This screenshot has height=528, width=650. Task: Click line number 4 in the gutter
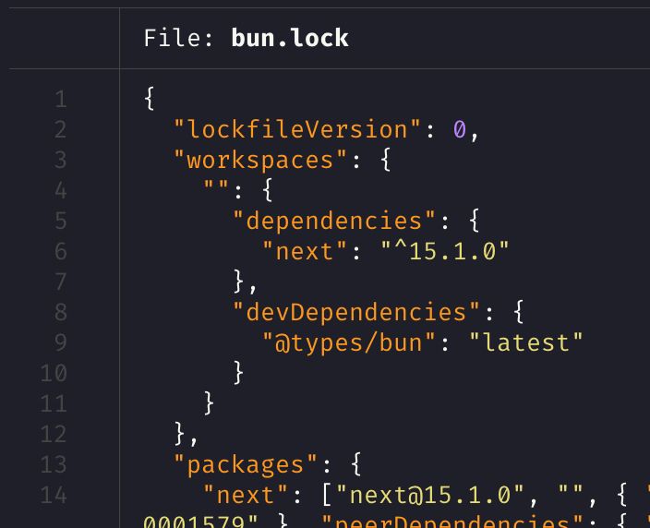tap(61, 190)
